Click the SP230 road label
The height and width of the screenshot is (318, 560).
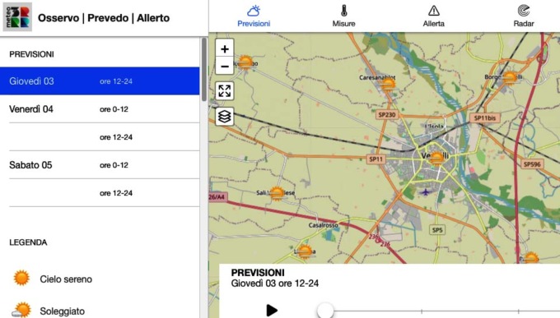387,115
